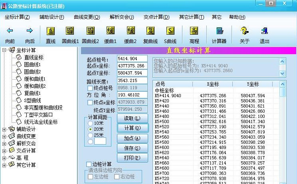Select the 圆曲线1 toolbar icon

pos(69,31)
